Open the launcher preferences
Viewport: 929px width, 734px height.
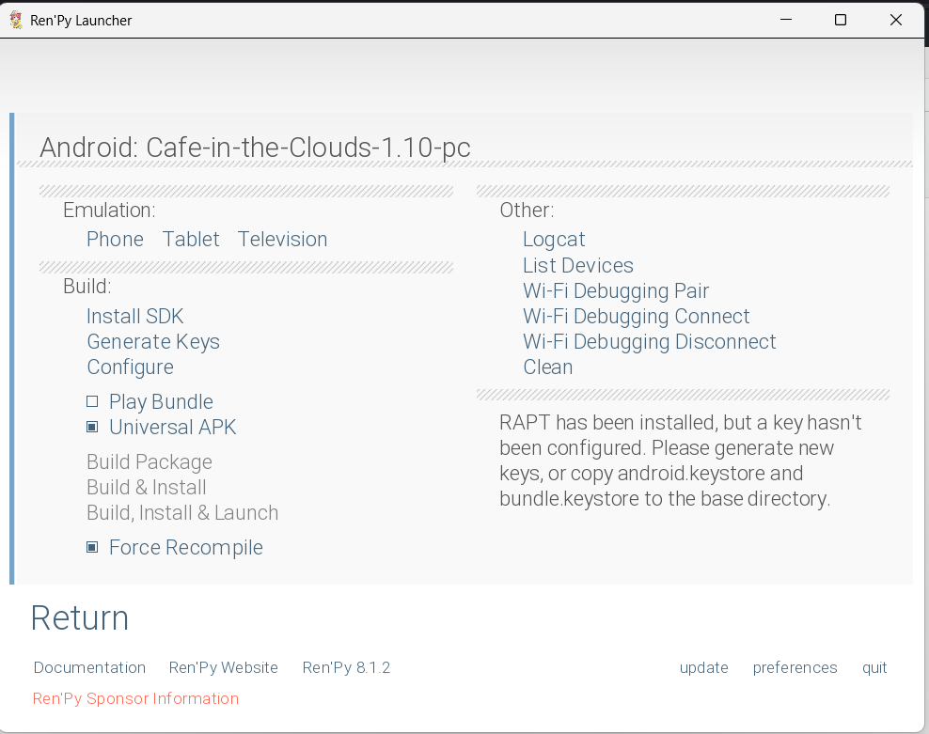pos(795,667)
